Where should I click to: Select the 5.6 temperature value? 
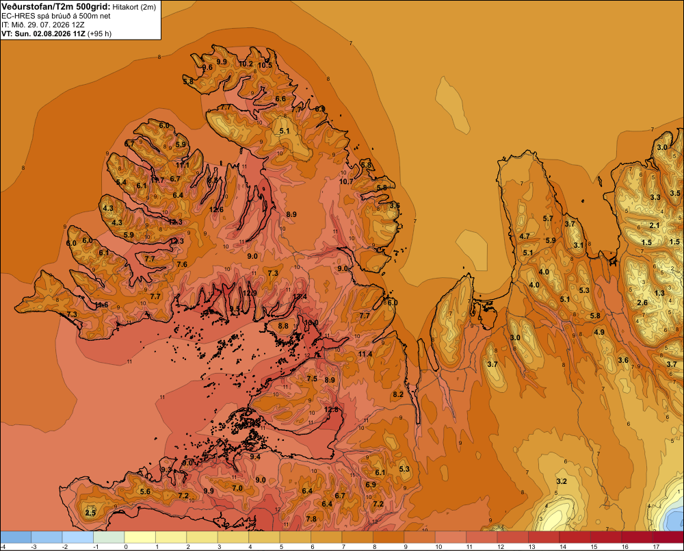click(145, 491)
